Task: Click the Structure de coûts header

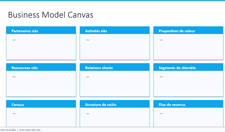Action: 101,105
